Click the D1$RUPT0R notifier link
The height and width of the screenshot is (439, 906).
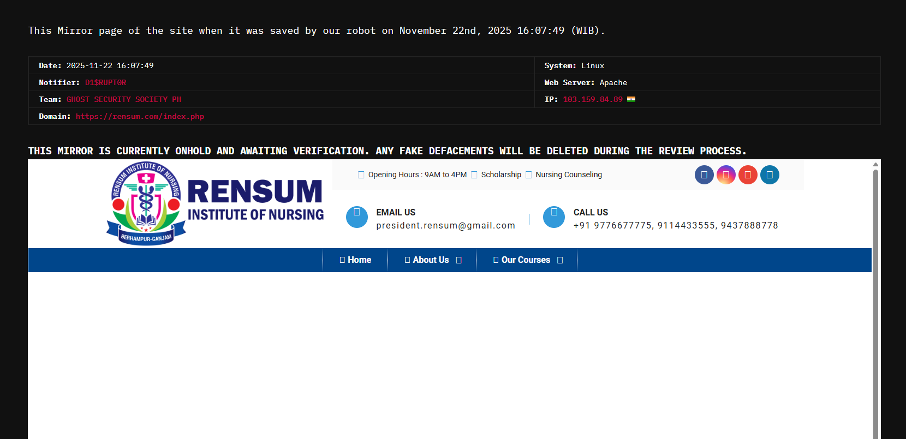pyautogui.click(x=105, y=82)
